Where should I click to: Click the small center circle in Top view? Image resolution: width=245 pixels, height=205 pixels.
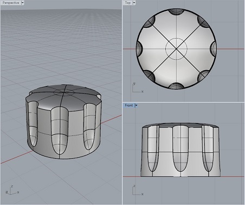(176, 49)
